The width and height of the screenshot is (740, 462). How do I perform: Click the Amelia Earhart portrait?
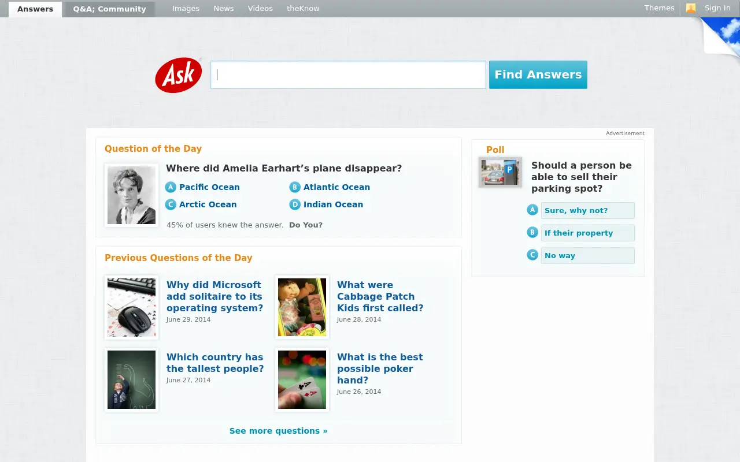(131, 195)
